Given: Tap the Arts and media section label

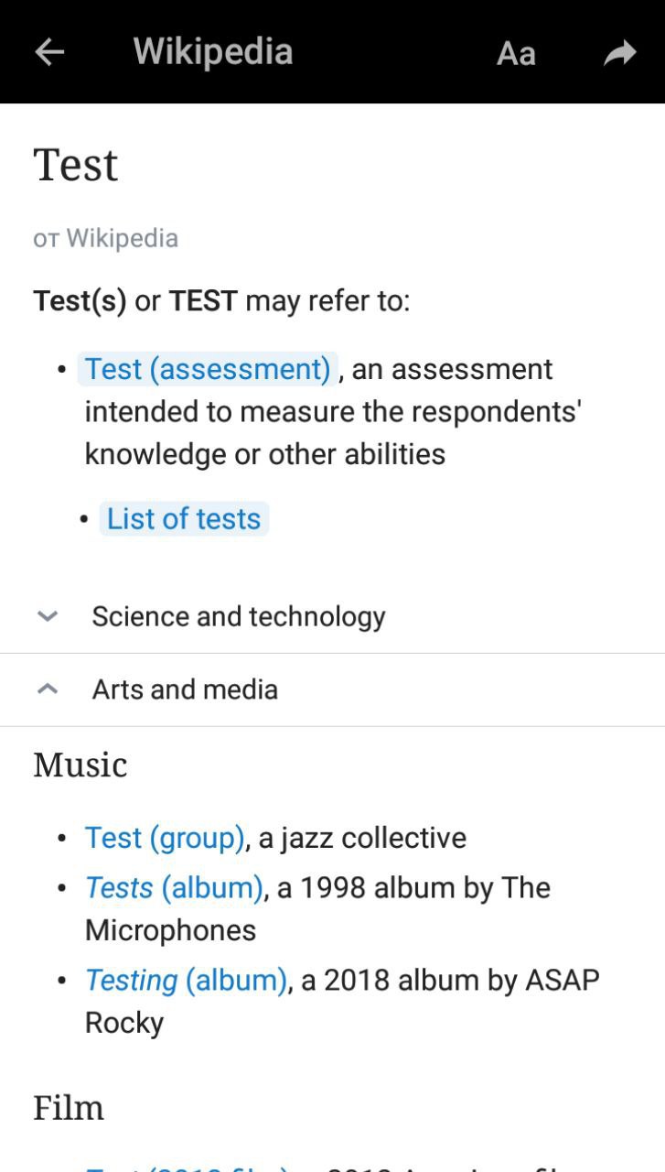Looking at the screenshot, I should (185, 689).
